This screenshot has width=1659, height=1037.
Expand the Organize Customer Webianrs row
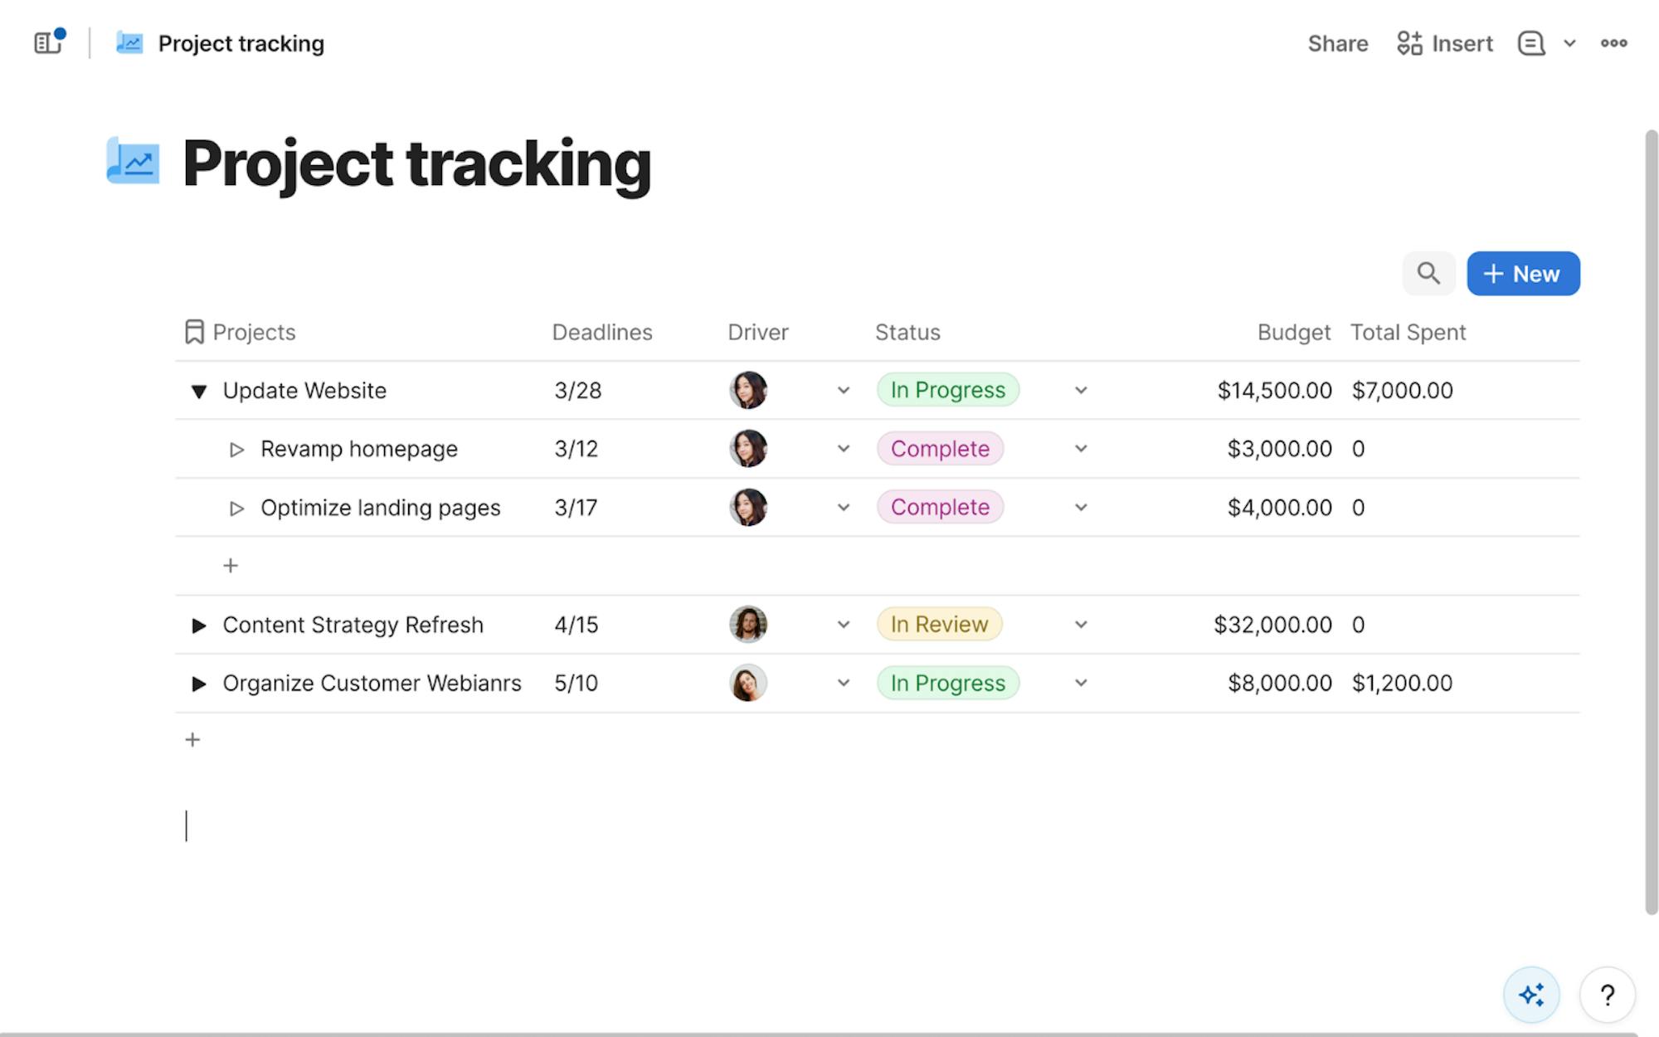click(x=198, y=684)
